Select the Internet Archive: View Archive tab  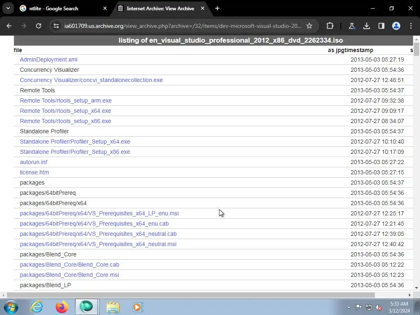160,8
